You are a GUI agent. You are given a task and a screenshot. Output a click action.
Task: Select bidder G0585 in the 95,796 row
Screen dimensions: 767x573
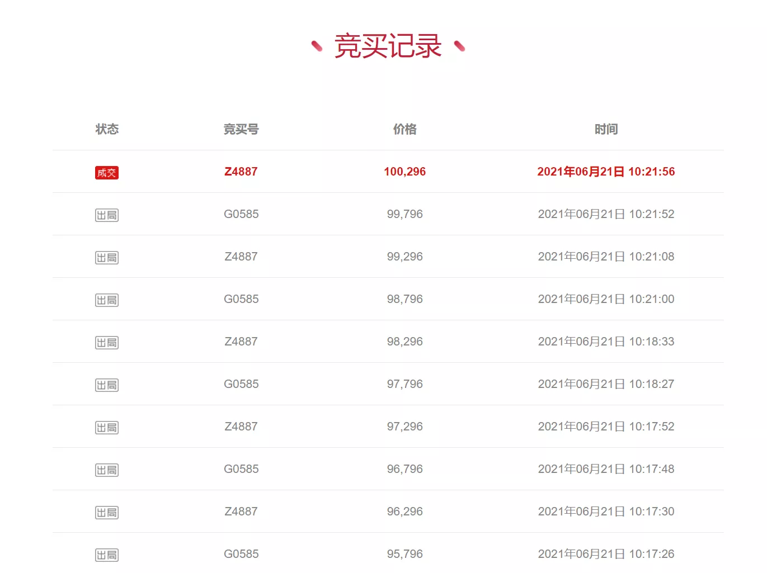(241, 554)
